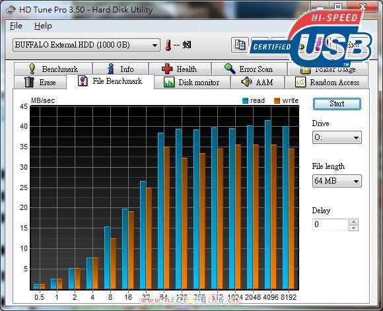The height and width of the screenshot is (311, 383).
Task: Switch to the Folder Usage tab
Action: (x=328, y=70)
